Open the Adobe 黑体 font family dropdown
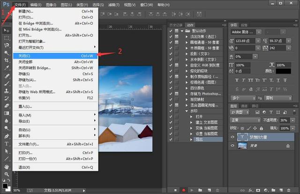The height and width of the screenshot is (194, 300). pyautogui.click(x=259, y=32)
